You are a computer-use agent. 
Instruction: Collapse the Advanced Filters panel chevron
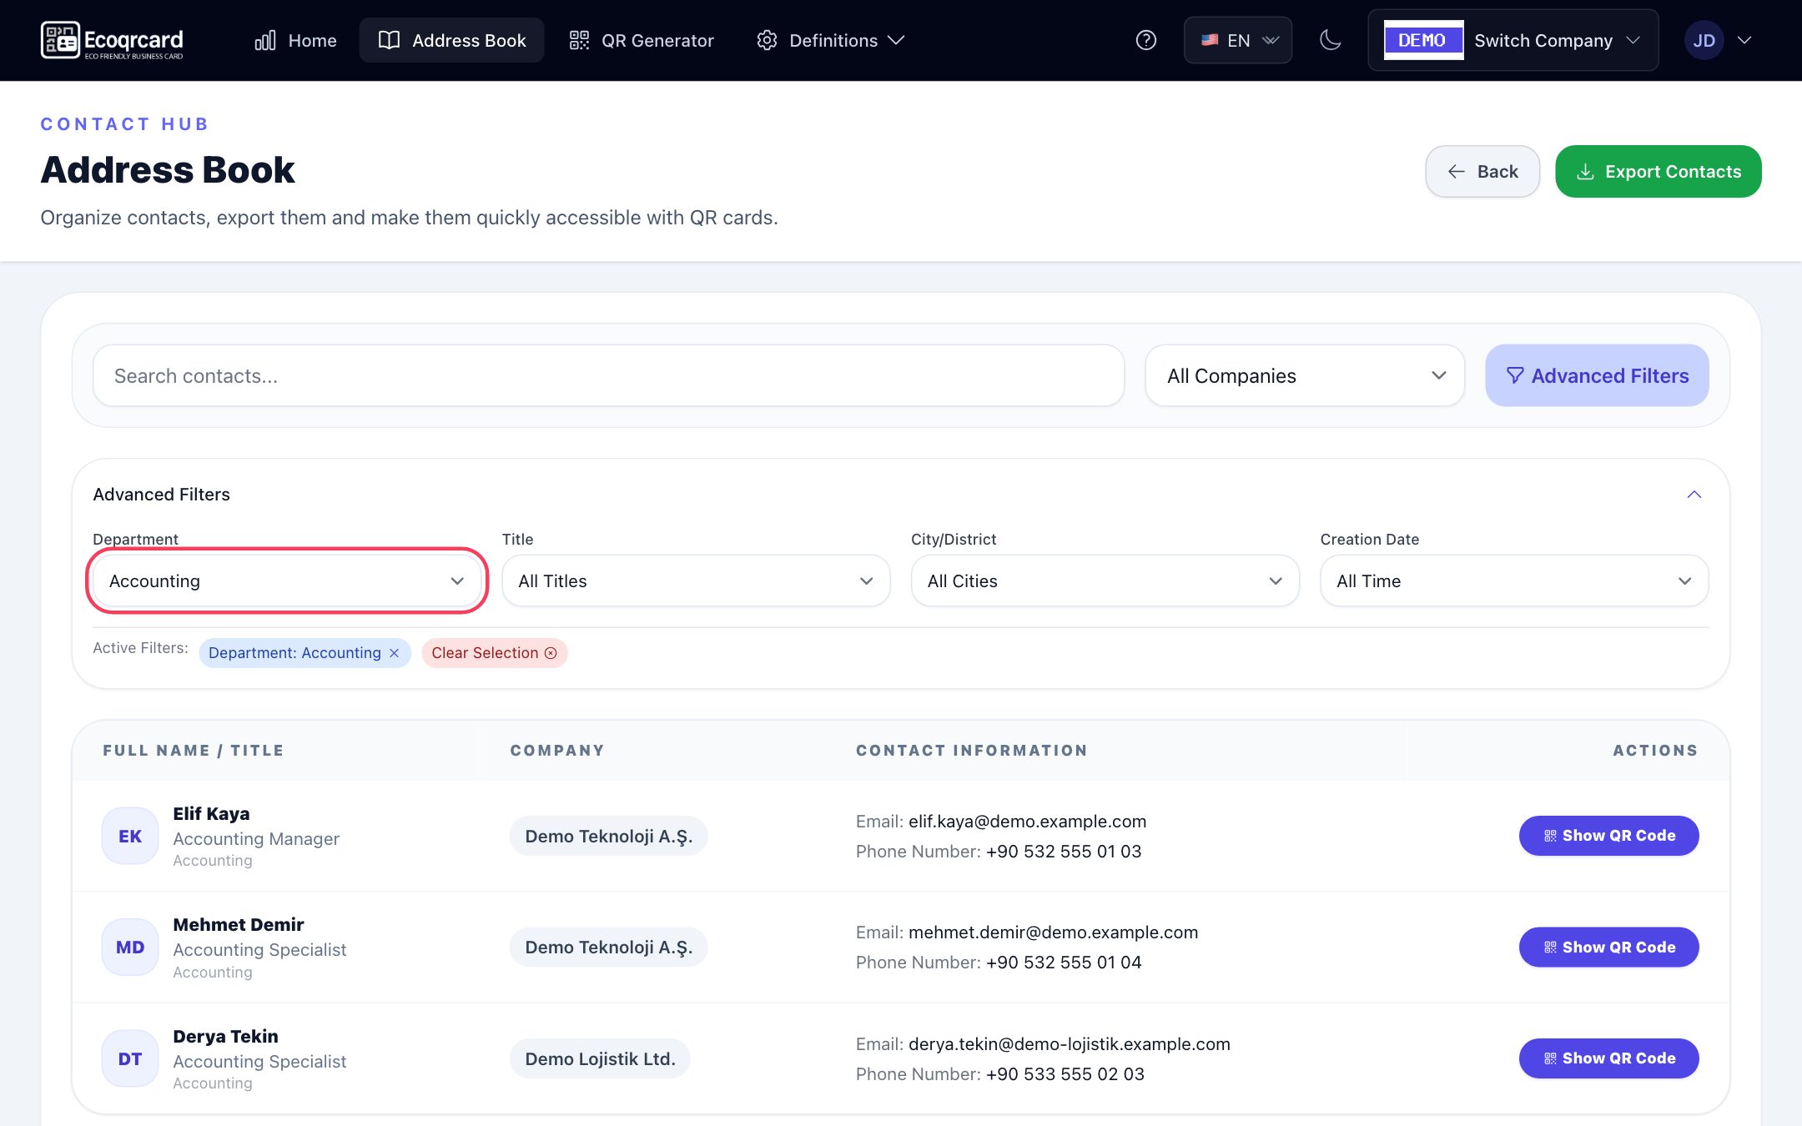tap(1694, 495)
